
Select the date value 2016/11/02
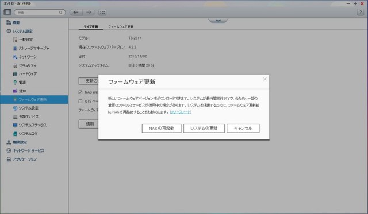[137, 56]
